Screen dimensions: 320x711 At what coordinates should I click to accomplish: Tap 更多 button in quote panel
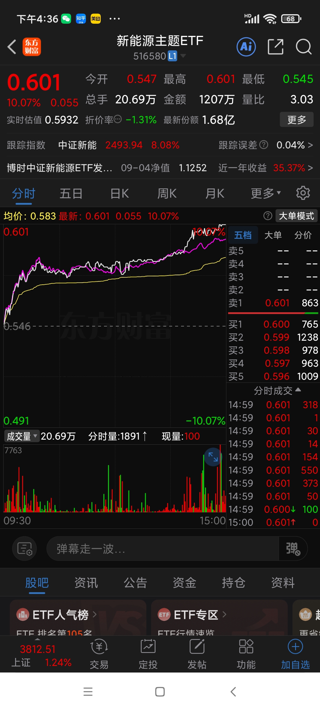(297, 119)
